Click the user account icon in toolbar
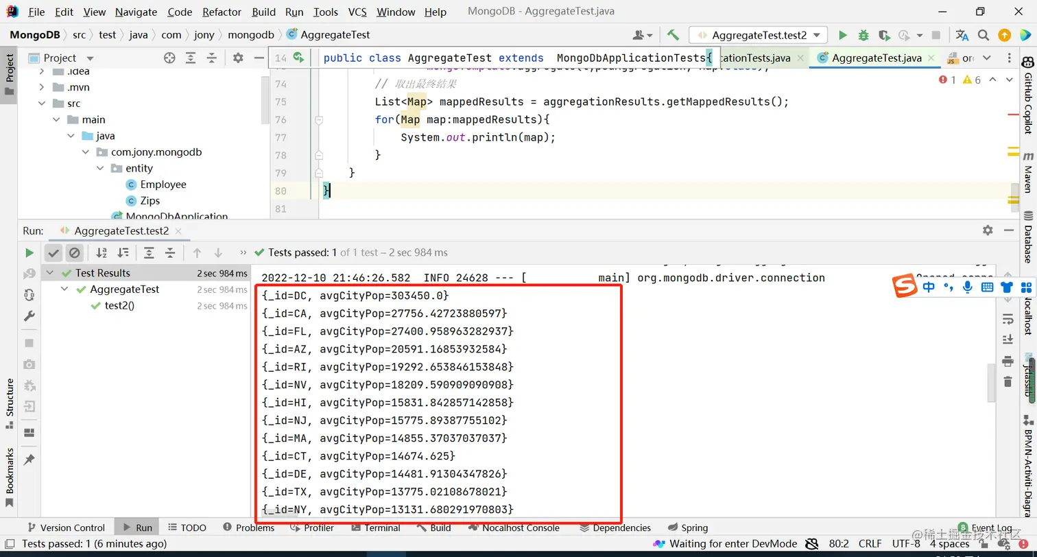This screenshot has height=557, width=1037. 643,35
